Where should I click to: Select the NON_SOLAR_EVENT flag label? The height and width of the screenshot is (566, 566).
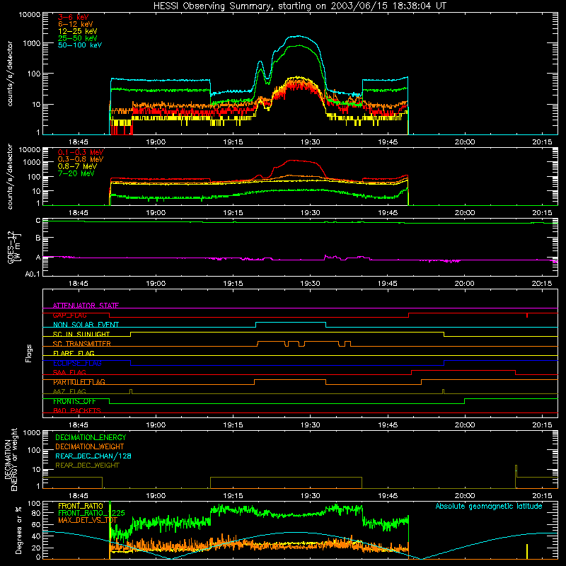pos(86,325)
